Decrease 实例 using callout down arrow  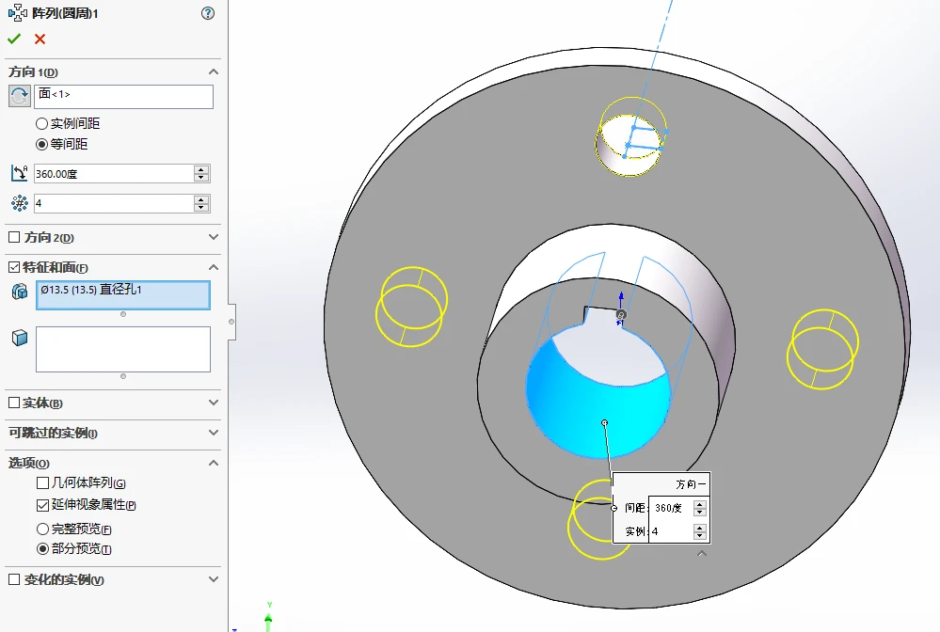(700, 535)
